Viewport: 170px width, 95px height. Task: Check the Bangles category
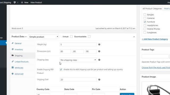tap(145, 15)
